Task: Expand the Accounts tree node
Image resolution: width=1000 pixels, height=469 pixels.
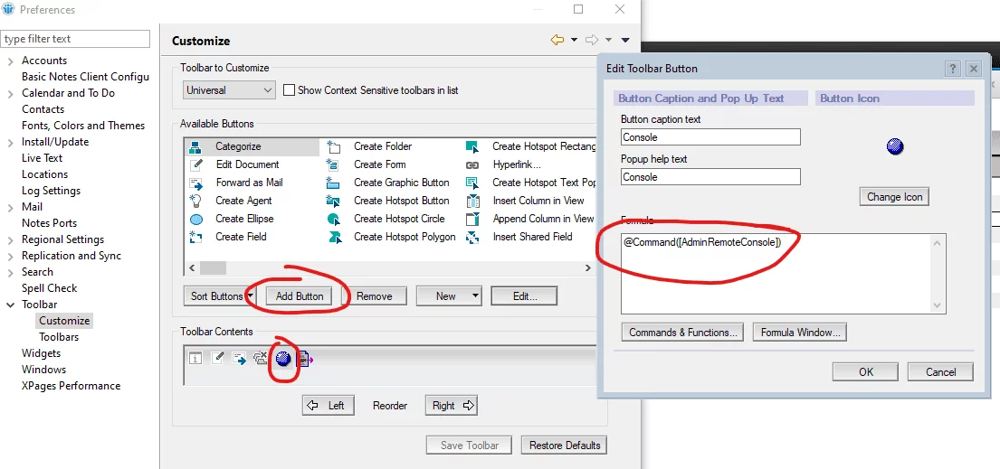Action: click(x=10, y=61)
